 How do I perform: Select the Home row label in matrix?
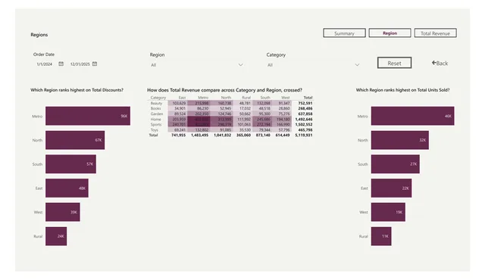[155, 119]
